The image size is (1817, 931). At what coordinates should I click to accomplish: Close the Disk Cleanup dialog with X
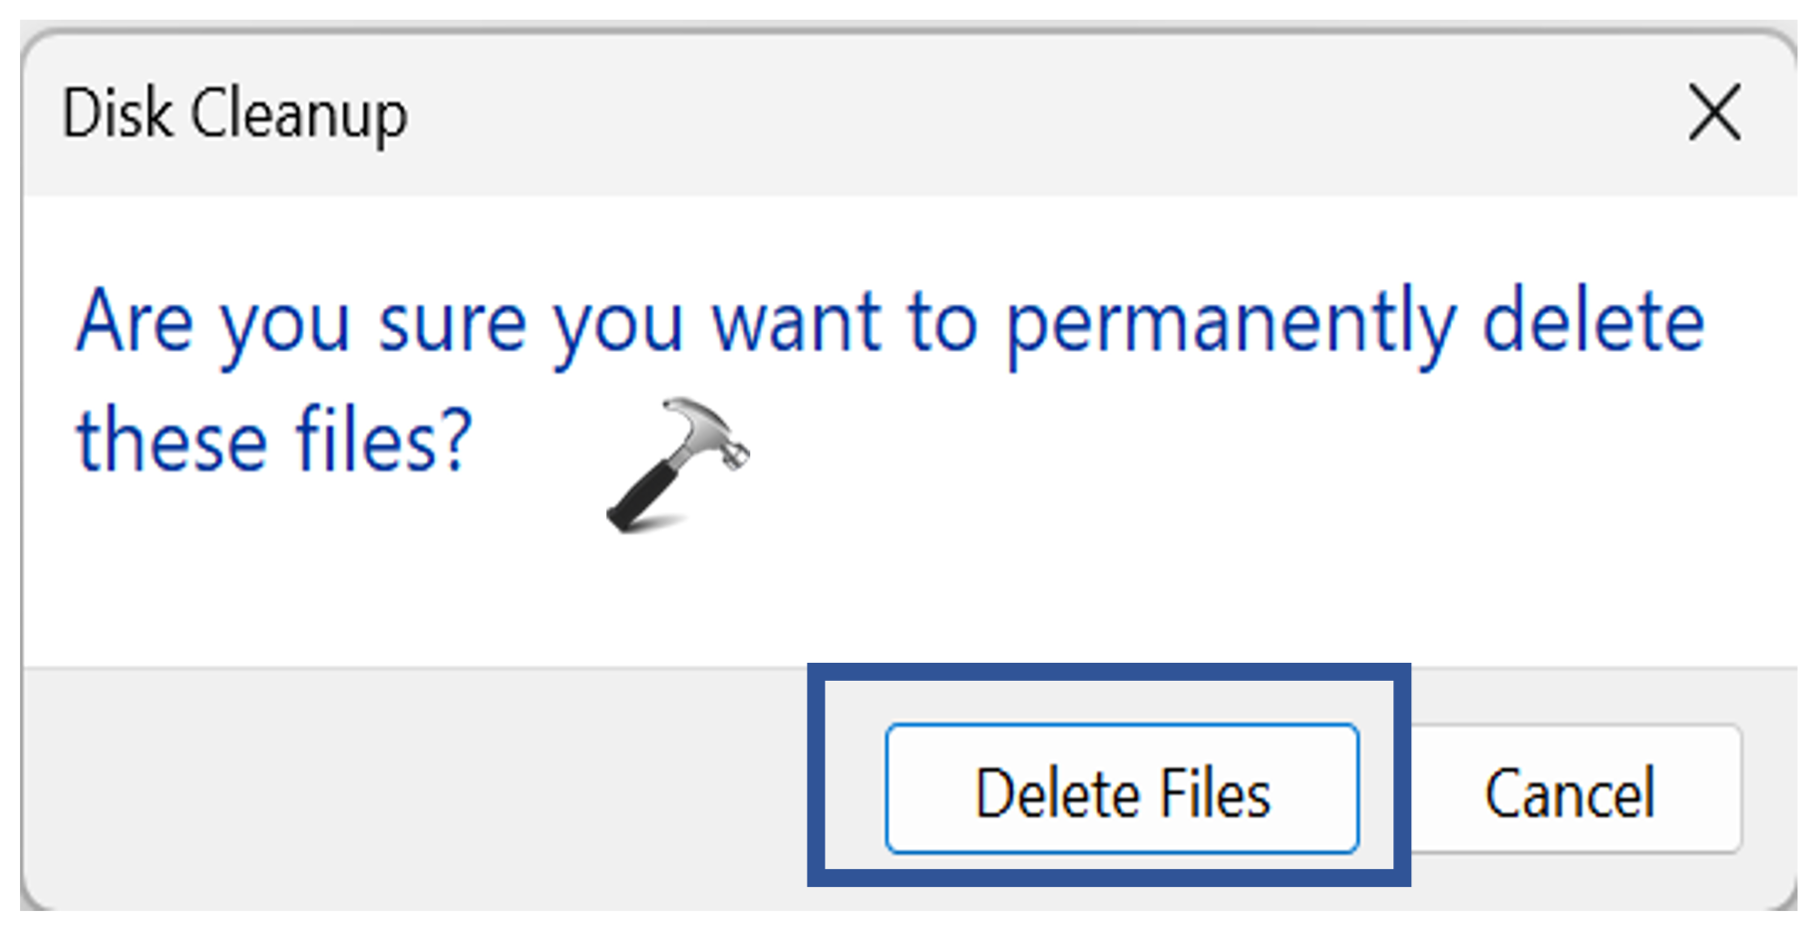(x=1714, y=113)
